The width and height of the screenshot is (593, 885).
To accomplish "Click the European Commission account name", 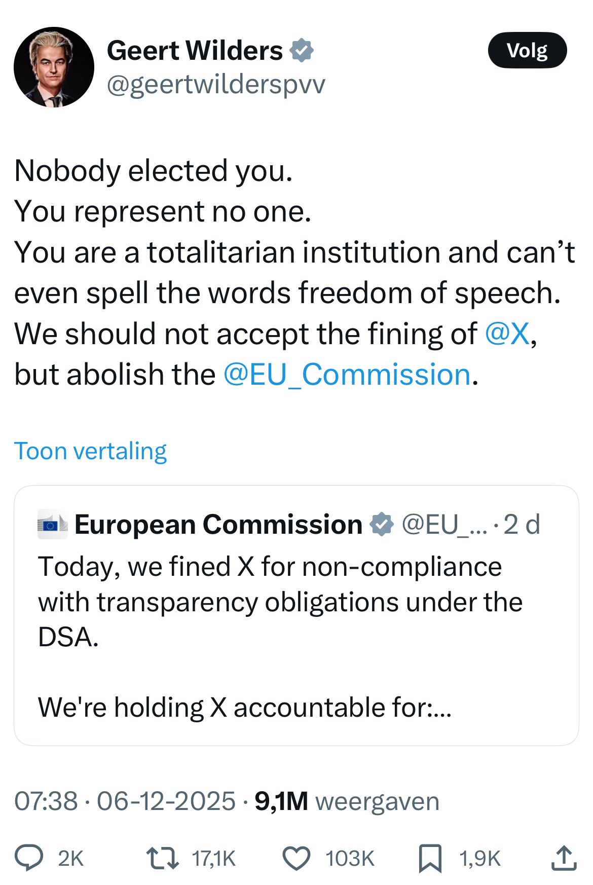I will coord(218,524).
